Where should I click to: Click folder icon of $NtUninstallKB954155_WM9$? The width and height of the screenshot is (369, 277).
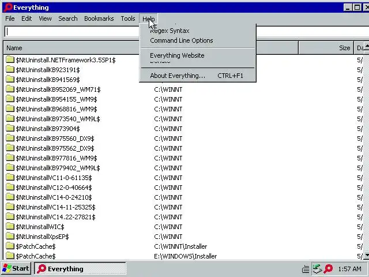[x=10, y=99]
